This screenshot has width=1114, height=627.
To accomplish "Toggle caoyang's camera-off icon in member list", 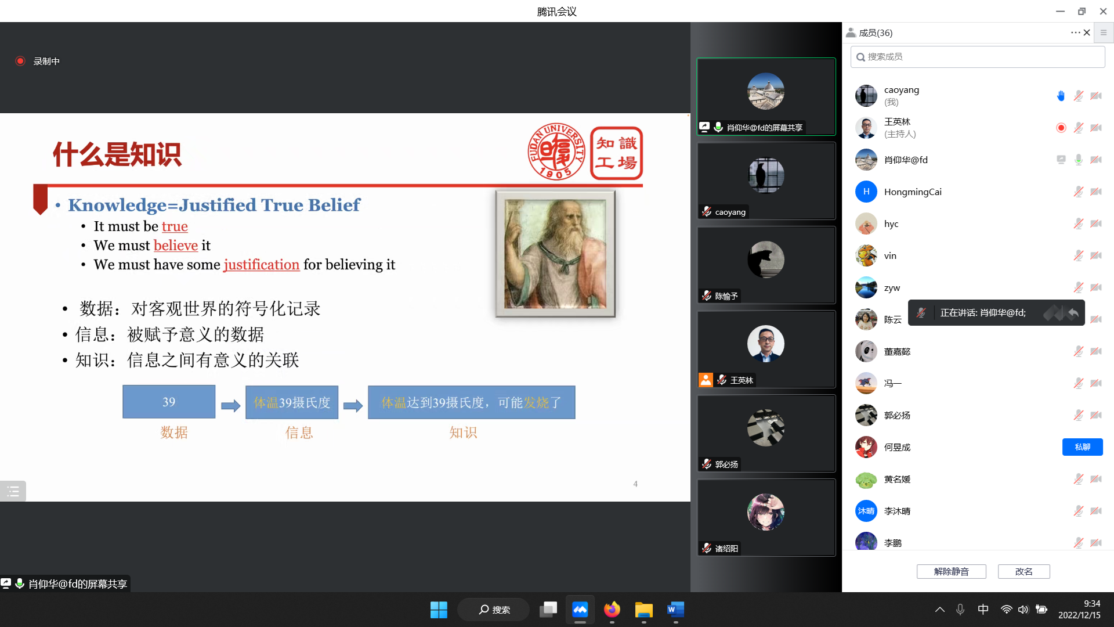I will 1095,96.
